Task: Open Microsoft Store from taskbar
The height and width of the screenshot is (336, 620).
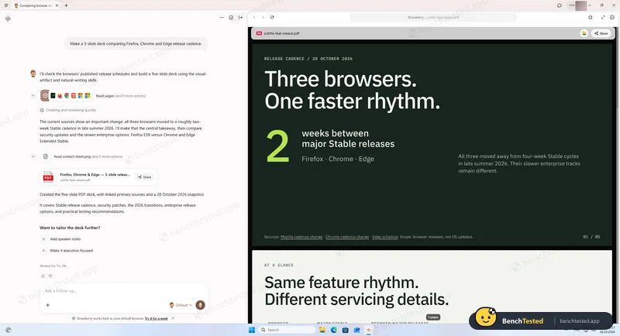Action: pos(345,330)
